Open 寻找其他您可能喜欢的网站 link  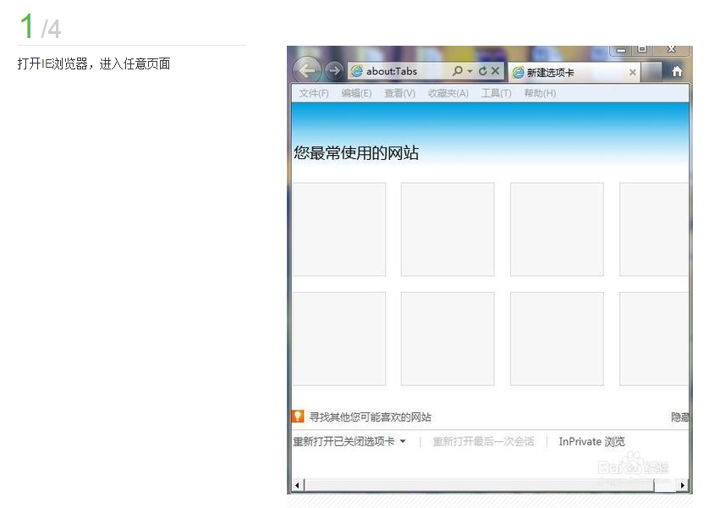[370, 417]
